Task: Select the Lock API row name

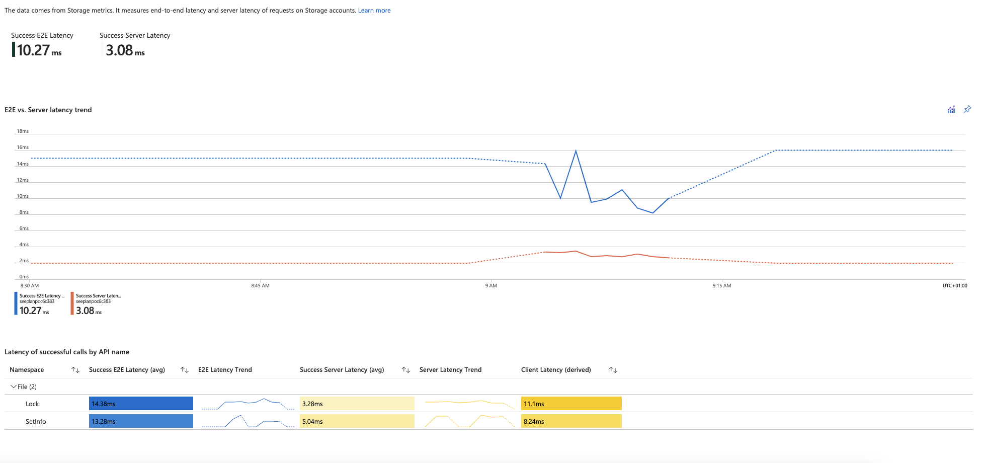Action: click(32, 404)
